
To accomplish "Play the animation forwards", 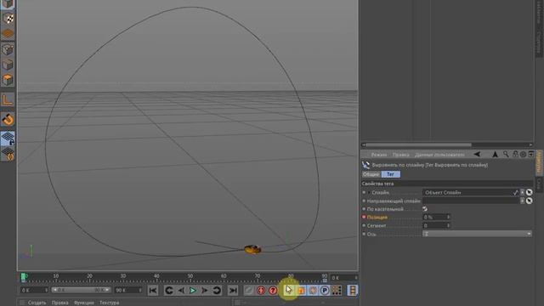I will 193,291.
